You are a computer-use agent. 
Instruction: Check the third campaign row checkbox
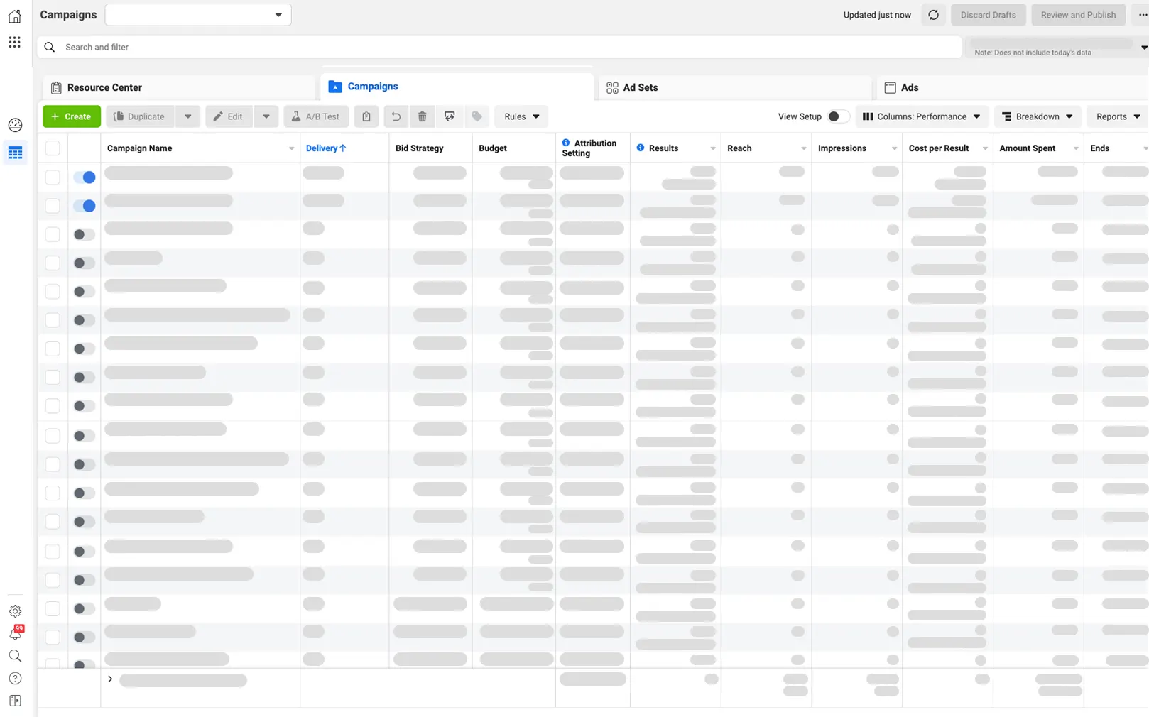[53, 234]
